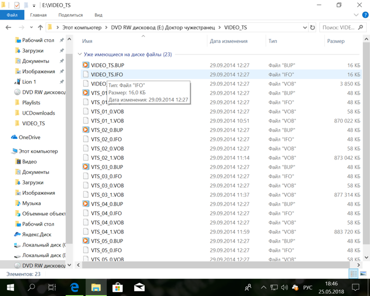This screenshot has height=296, width=370.
Task: Open the Видео library folder
Action: tap(29, 161)
